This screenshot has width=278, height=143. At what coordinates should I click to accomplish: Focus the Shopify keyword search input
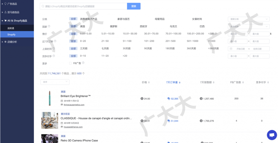(83, 6)
